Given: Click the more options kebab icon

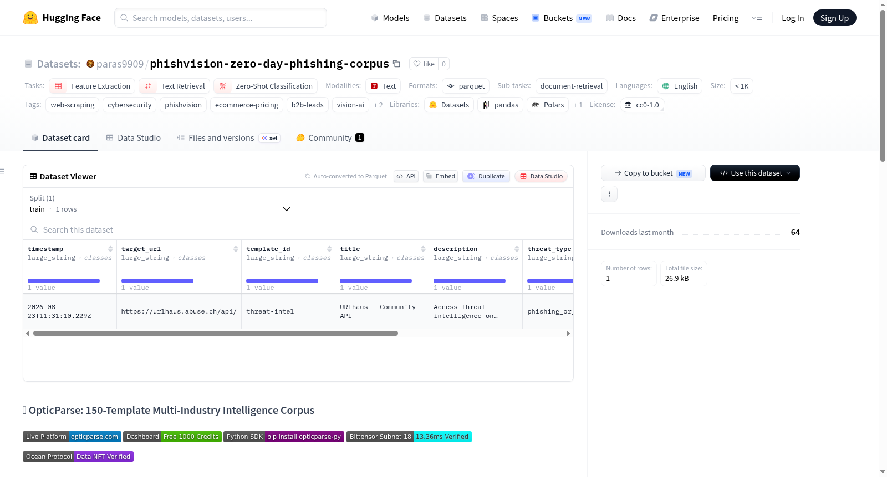Looking at the screenshot, I should [x=609, y=194].
